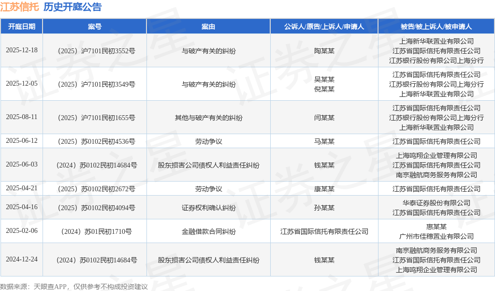
Task: Select the 案由 column header
Action: point(208,27)
